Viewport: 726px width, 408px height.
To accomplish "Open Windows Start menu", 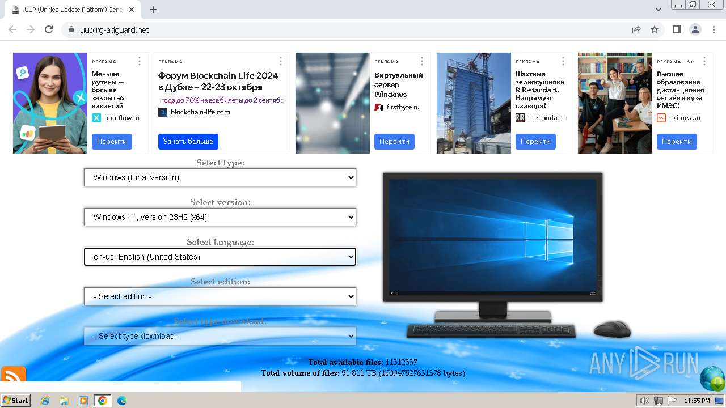I will tap(16, 401).
